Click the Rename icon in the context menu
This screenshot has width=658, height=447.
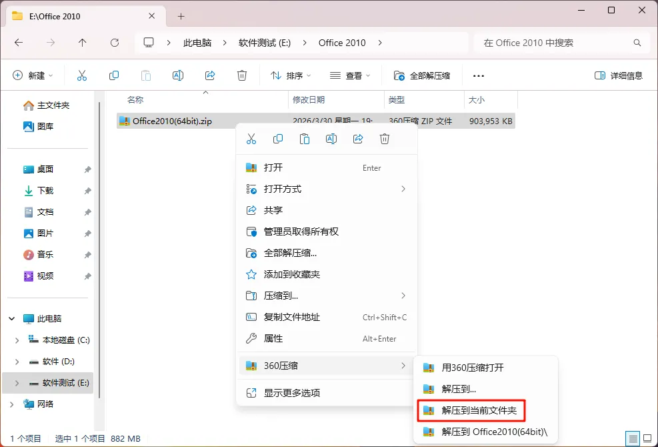[x=331, y=139]
